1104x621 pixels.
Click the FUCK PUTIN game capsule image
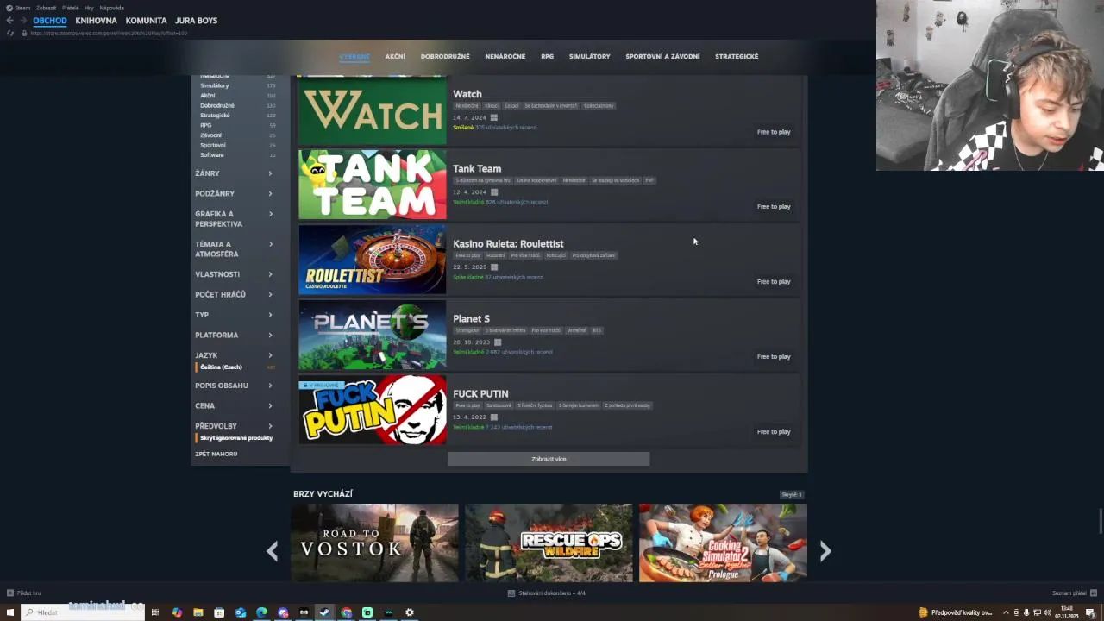pos(373,410)
